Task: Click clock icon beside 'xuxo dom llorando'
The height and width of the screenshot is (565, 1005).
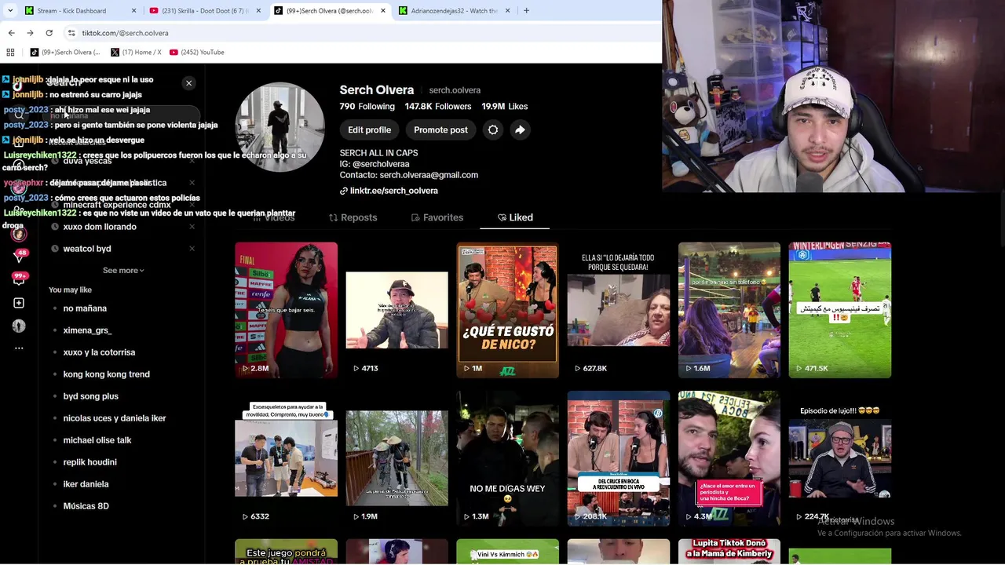Action: 55,227
